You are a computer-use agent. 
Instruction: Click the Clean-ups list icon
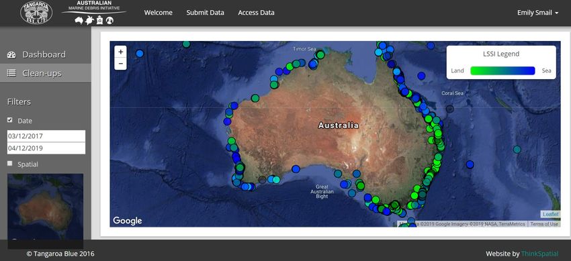tap(11, 73)
